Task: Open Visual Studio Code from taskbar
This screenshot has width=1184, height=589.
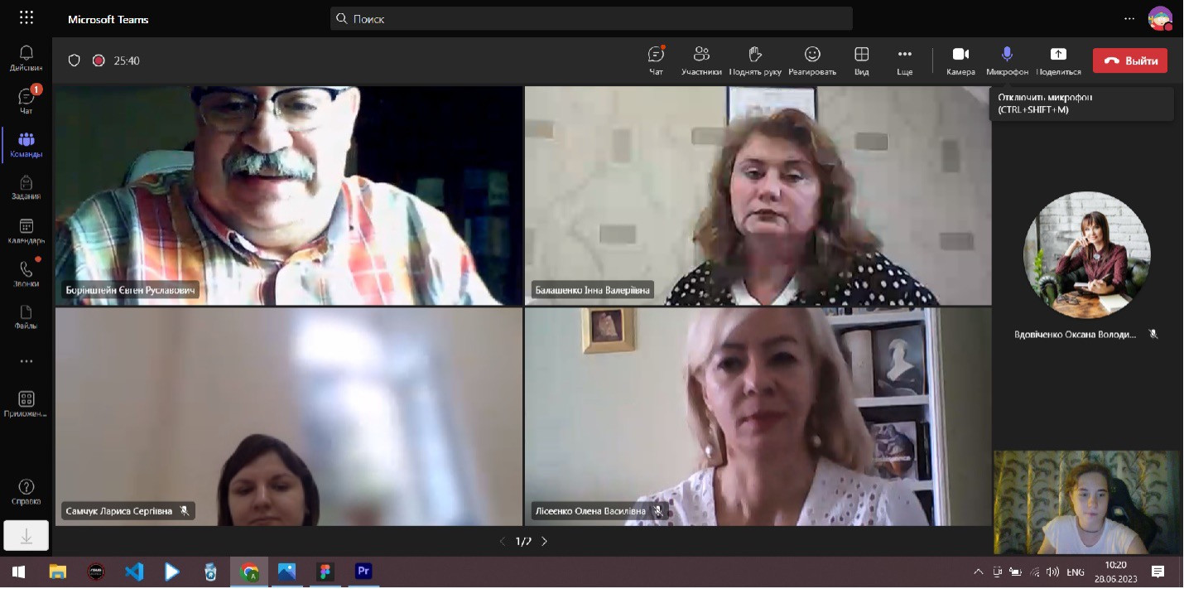Action: [134, 572]
